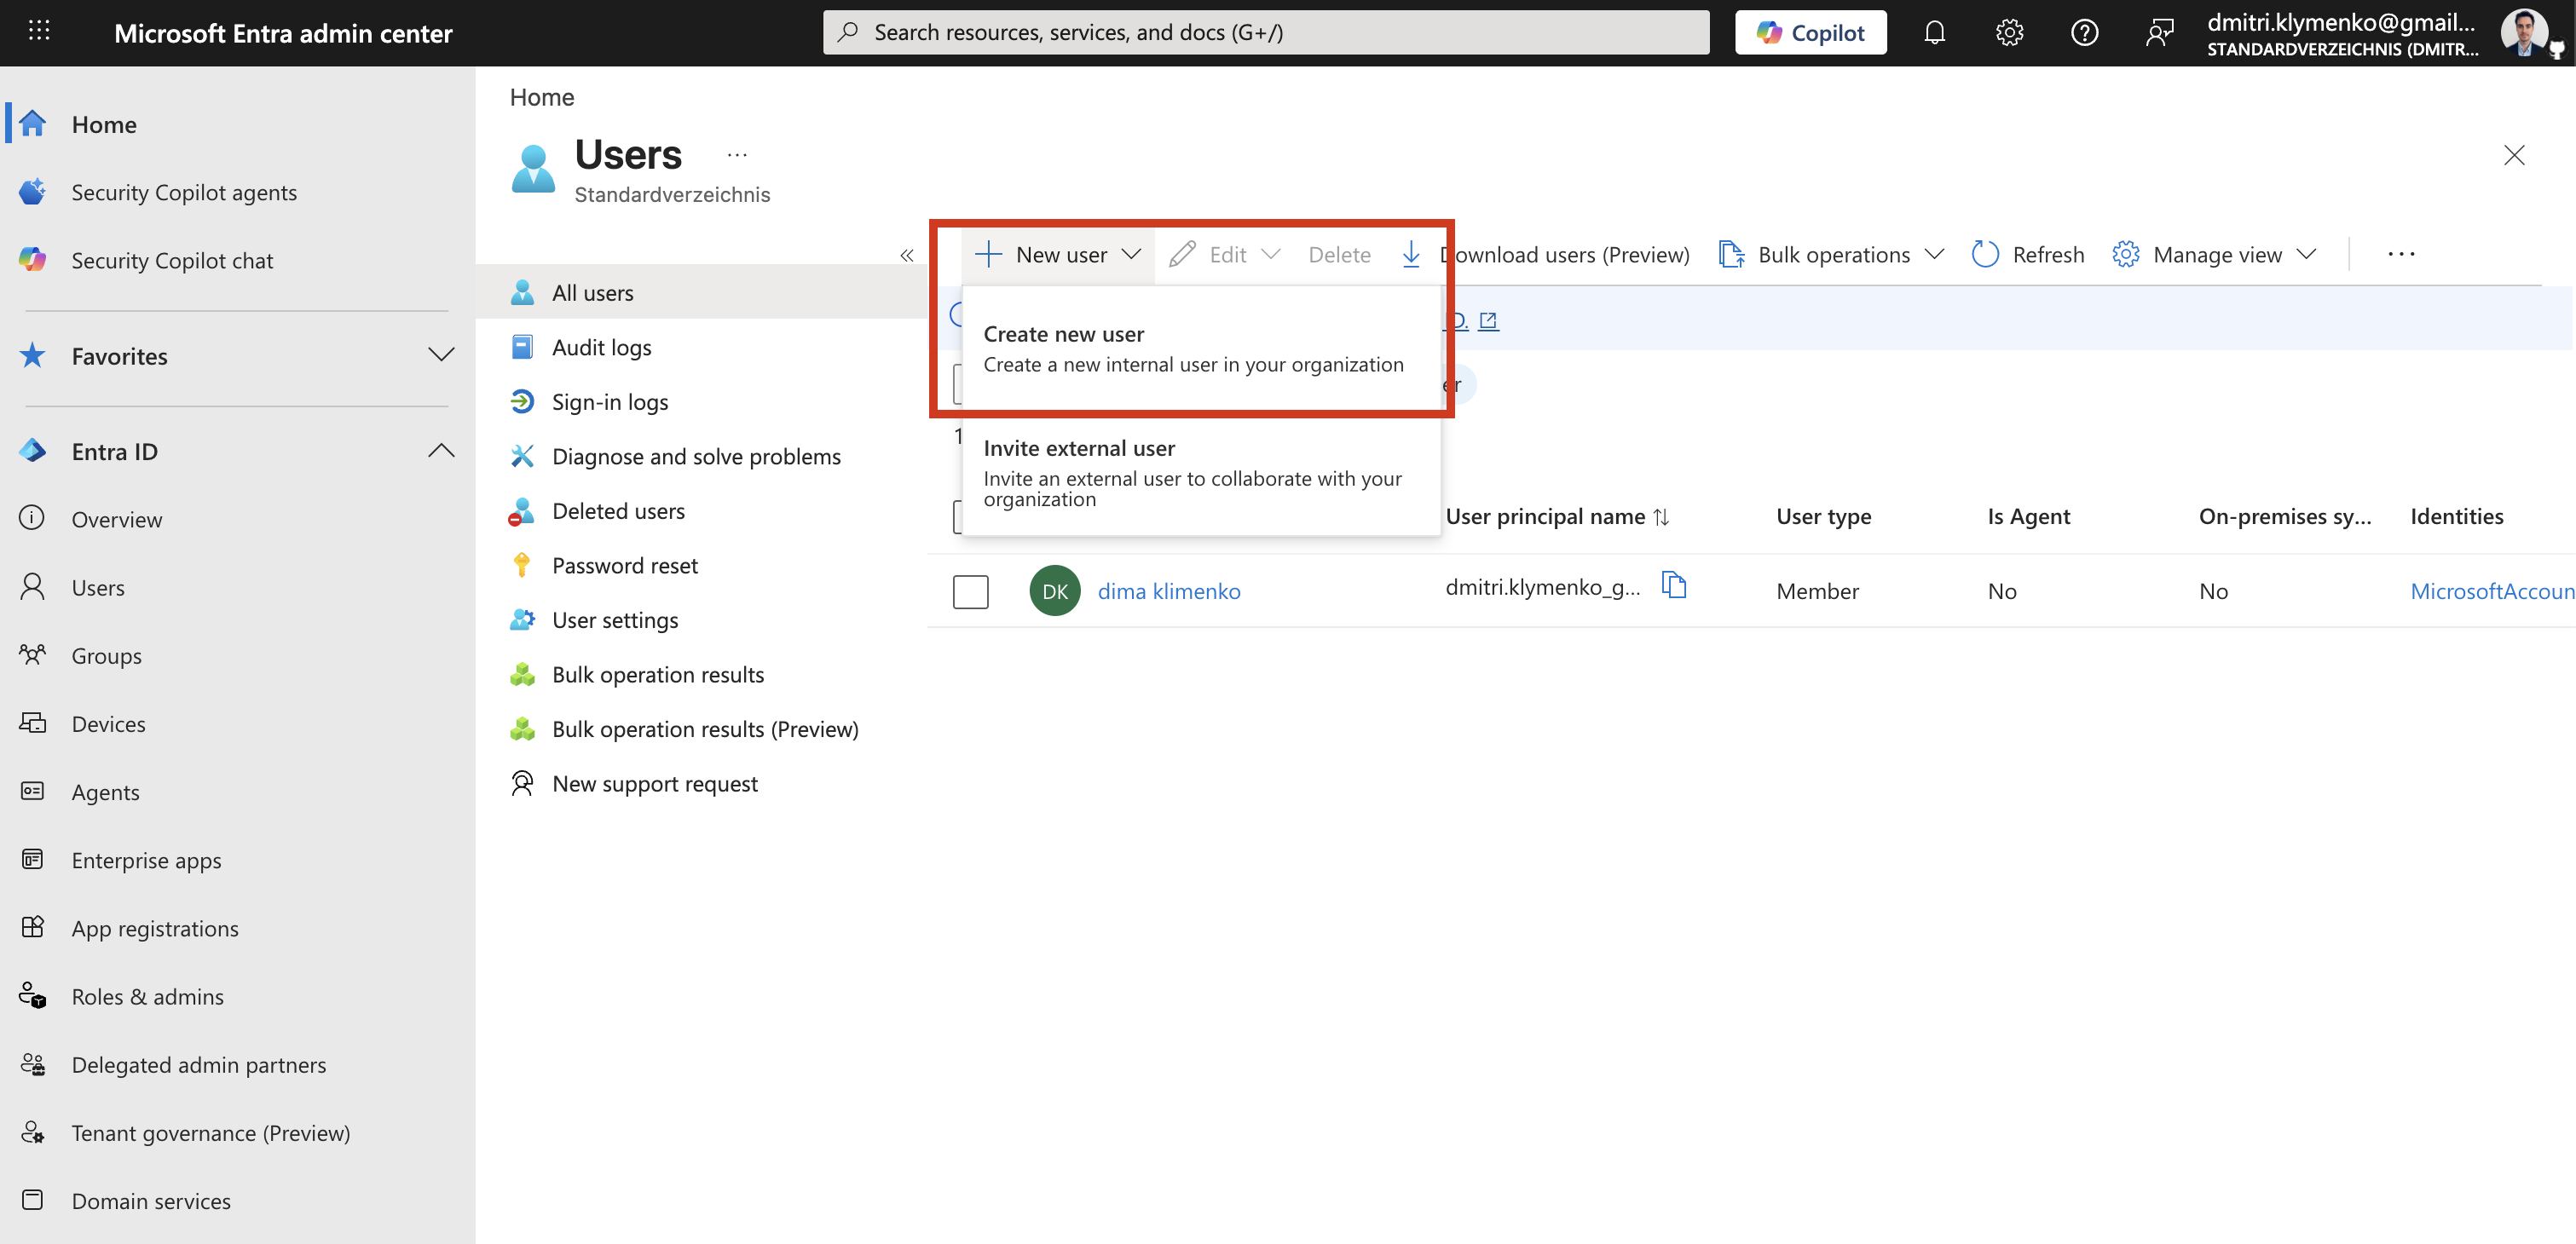Close the Users blade
This screenshot has width=2576, height=1244.
(2513, 155)
